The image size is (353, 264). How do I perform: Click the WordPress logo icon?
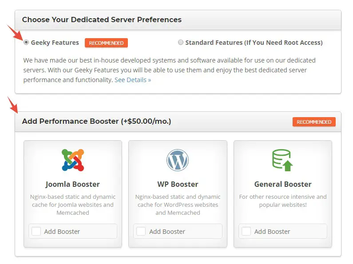pyautogui.click(x=178, y=160)
